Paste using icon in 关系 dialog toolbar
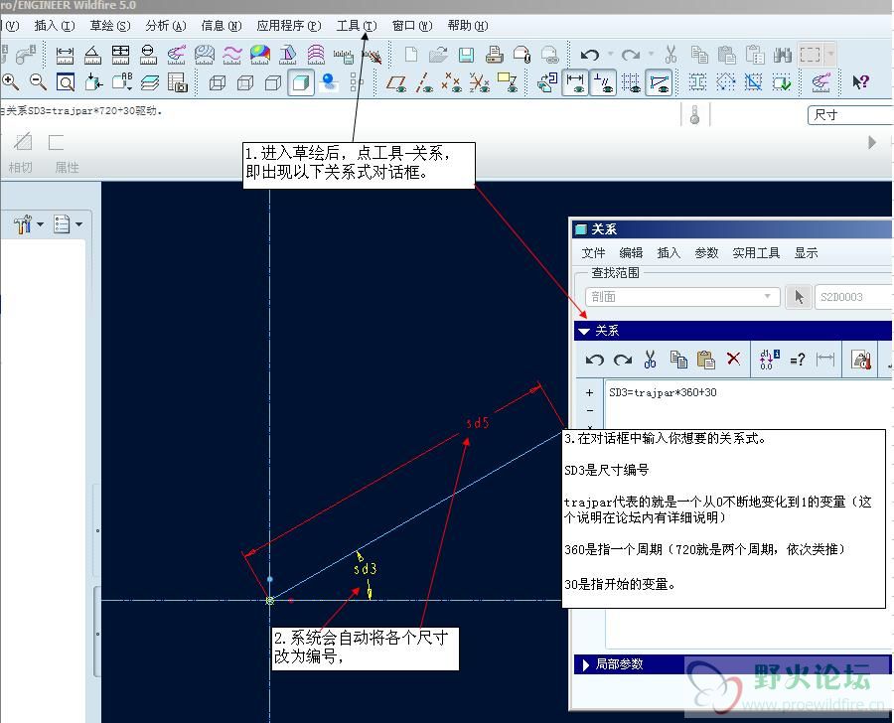 pyautogui.click(x=706, y=360)
